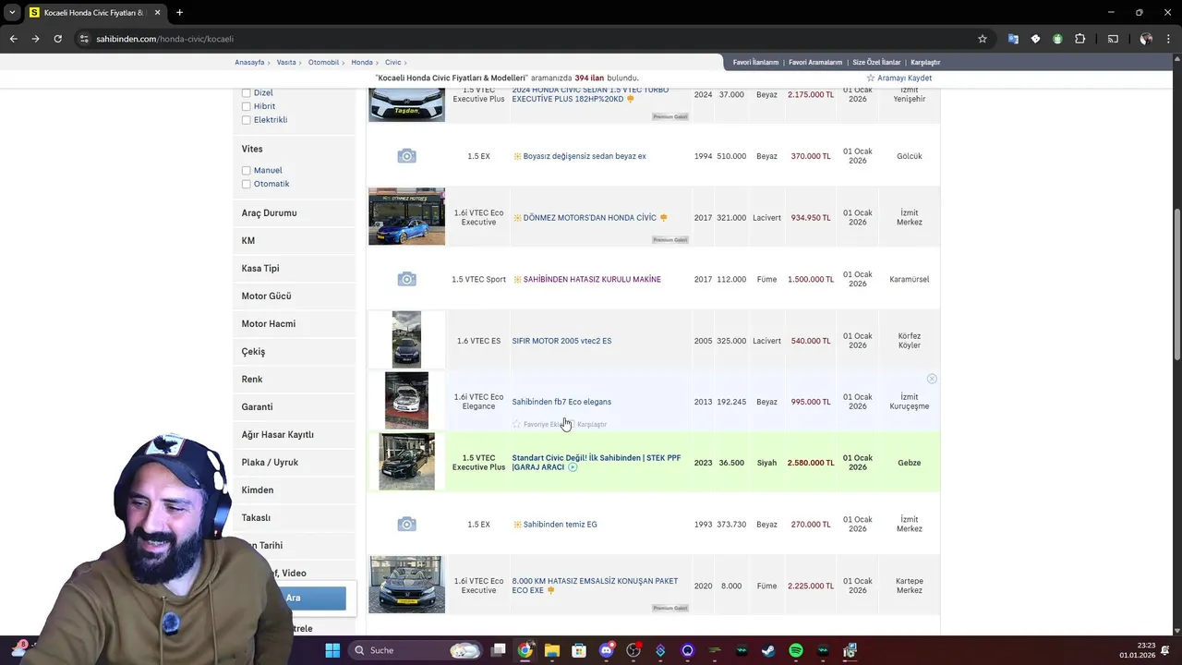The image size is (1182, 665).
Task: Click the camera placeholder for Sahibinden temiz EG
Action: [x=406, y=525]
